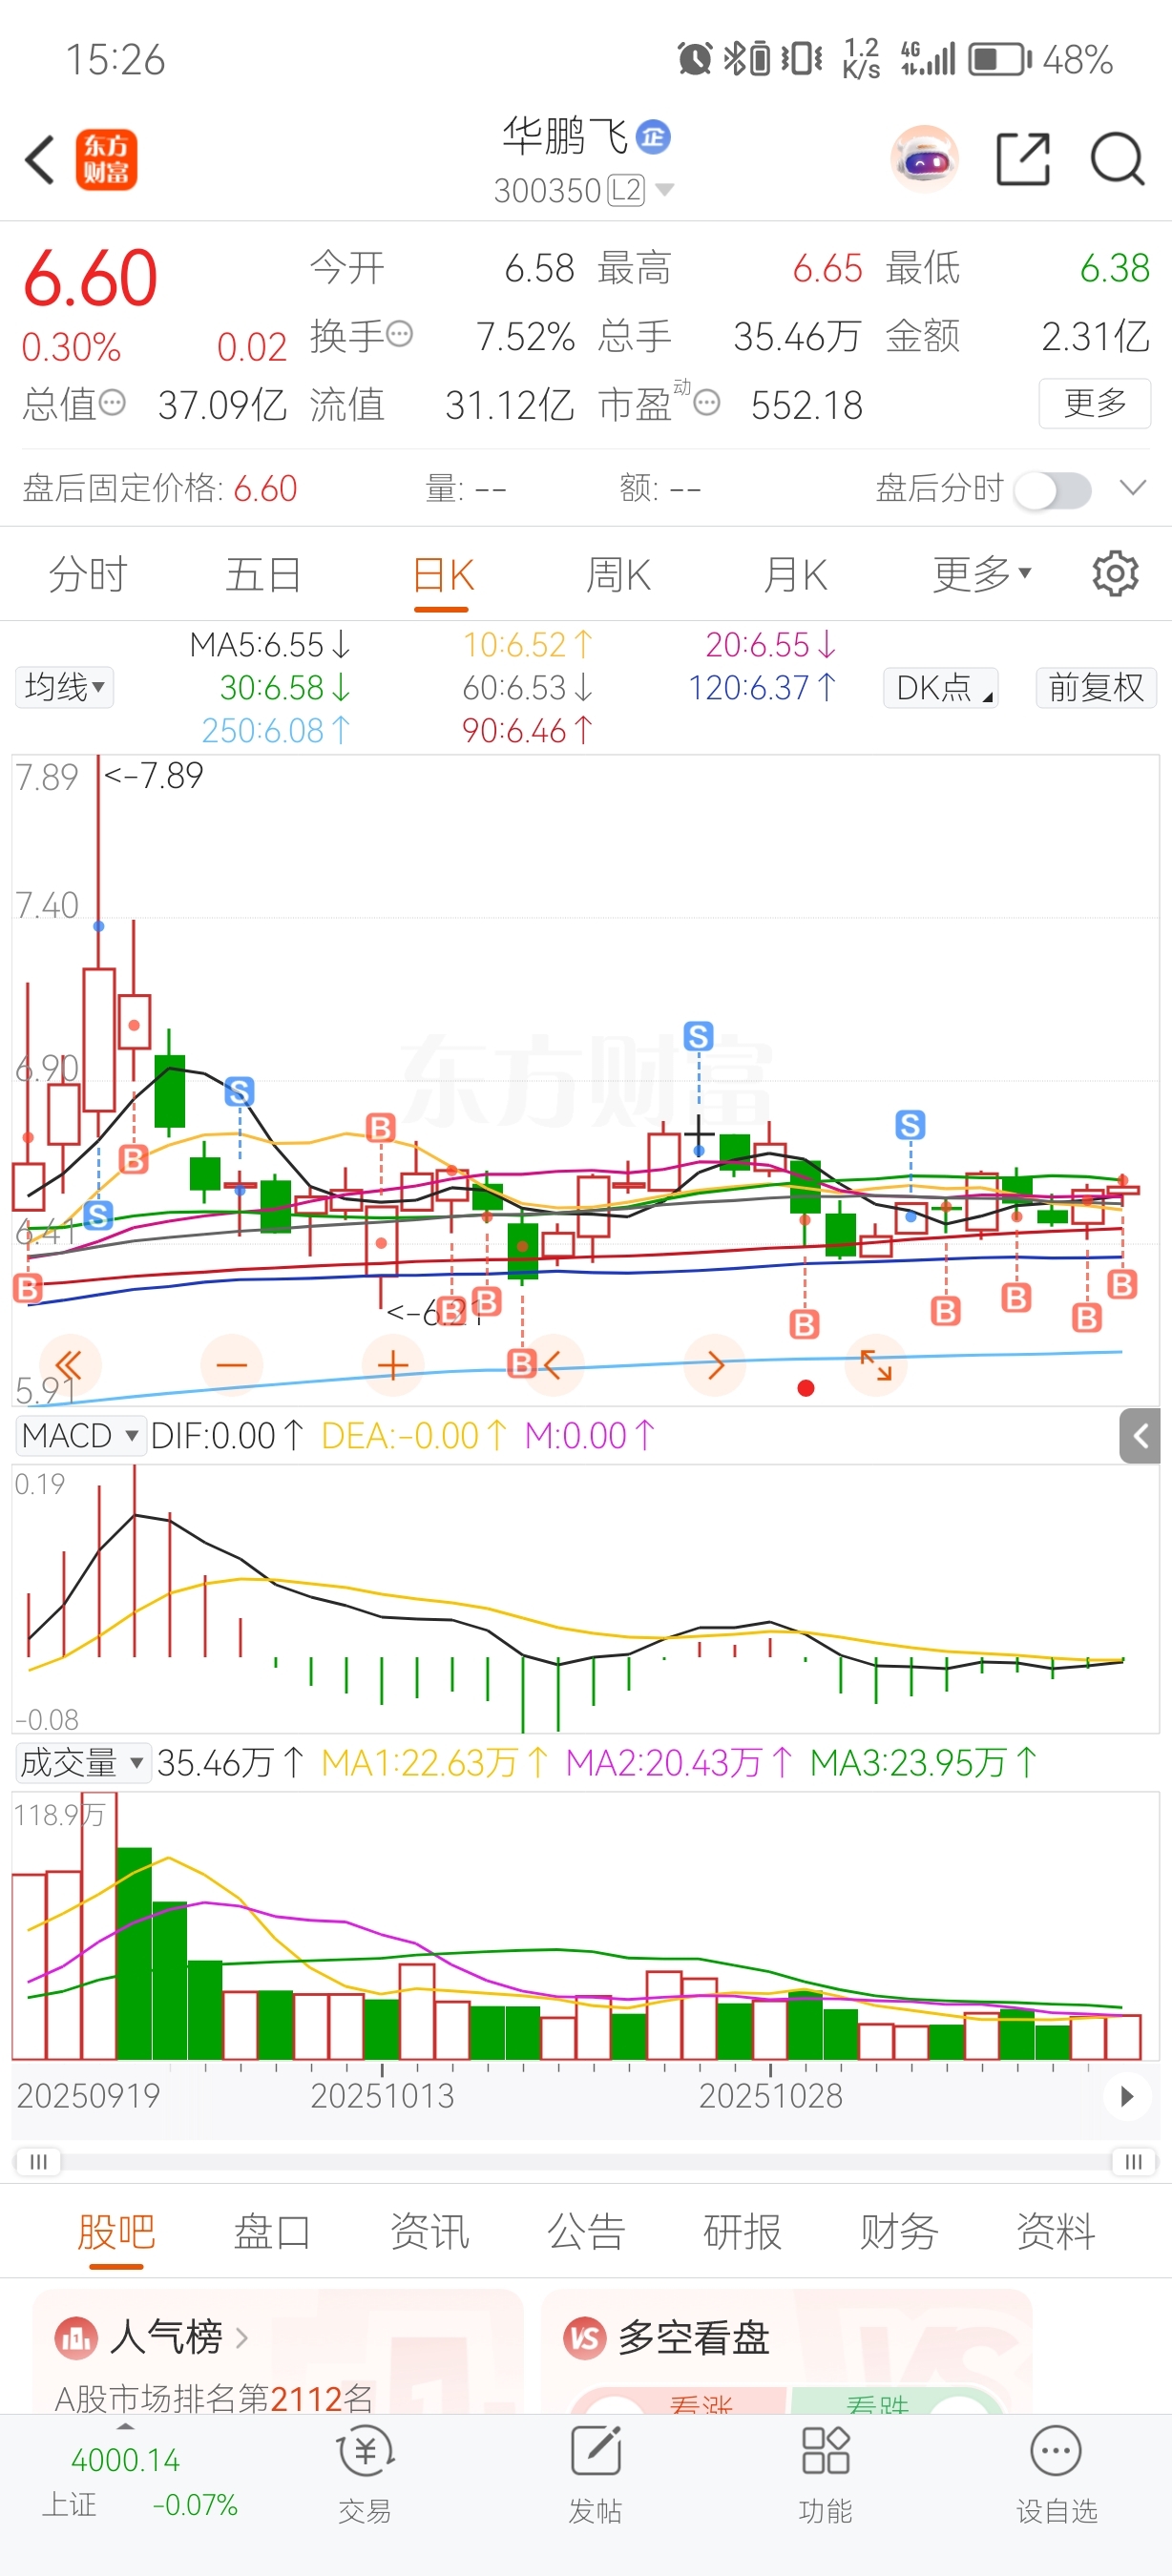Open 人气榜 ranking card
The height and width of the screenshot is (2576, 1172).
[278, 2352]
